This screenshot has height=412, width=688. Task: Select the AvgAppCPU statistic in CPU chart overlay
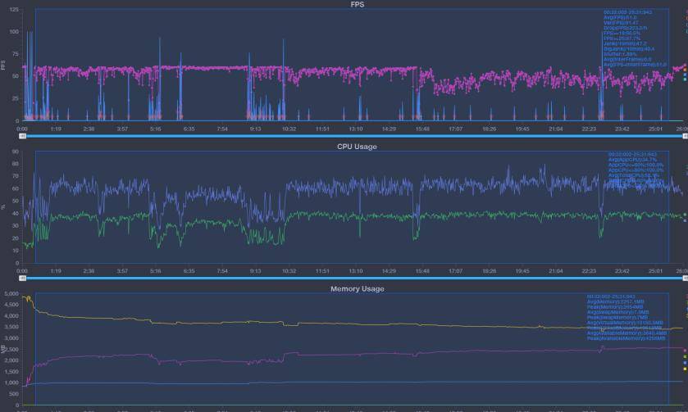pyautogui.click(x=632, y=159)
